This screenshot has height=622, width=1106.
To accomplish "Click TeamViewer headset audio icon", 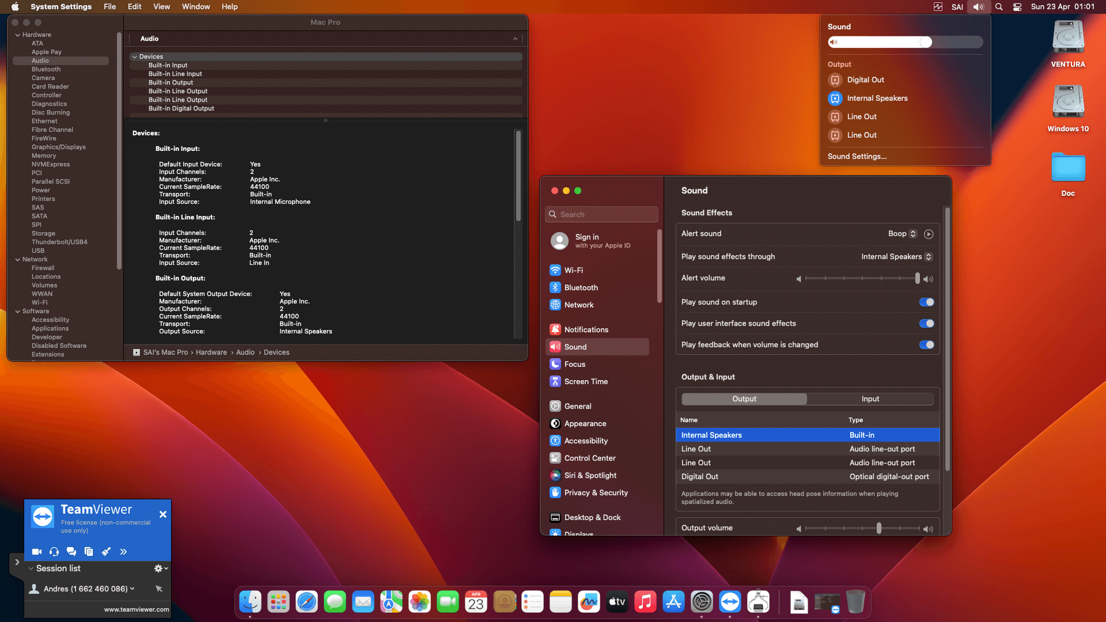I will tap(54, 552).
